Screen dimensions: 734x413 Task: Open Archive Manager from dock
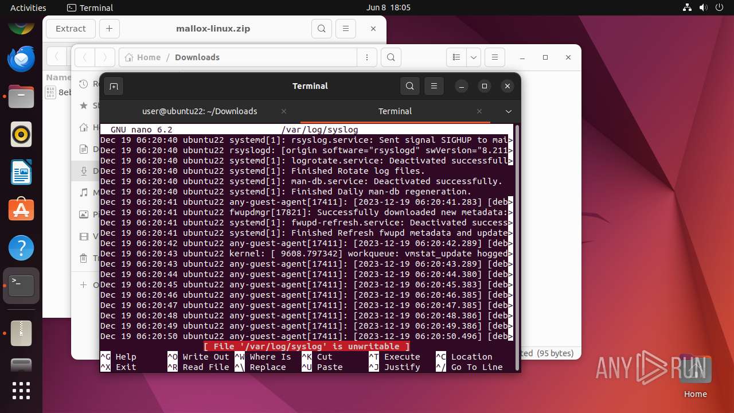pos(21,333)
